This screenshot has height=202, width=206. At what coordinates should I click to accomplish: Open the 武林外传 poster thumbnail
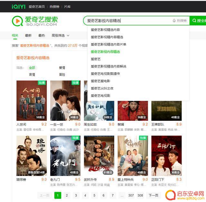[x=99, y=156]
